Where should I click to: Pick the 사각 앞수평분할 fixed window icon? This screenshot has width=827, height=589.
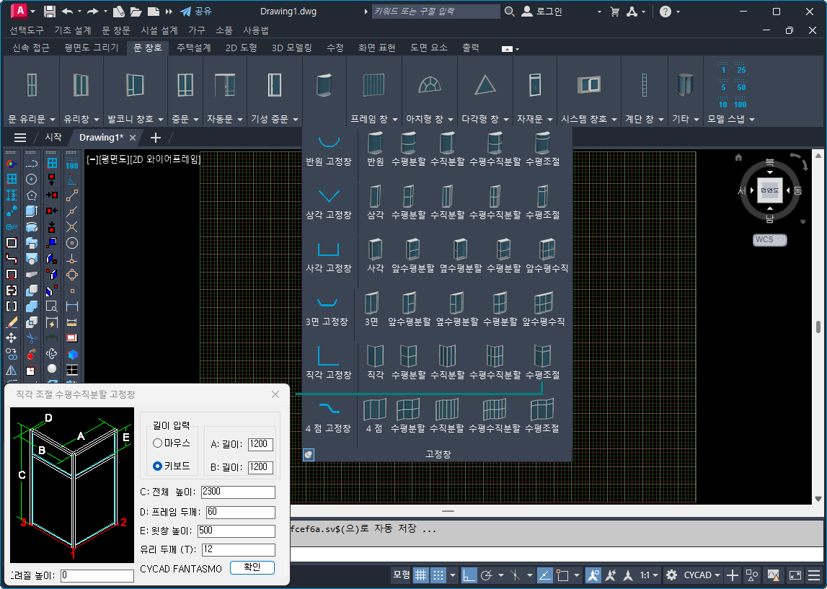click(413, 249)
